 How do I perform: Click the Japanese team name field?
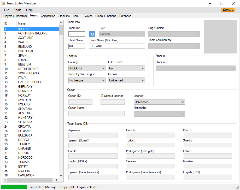click(93, 135)
